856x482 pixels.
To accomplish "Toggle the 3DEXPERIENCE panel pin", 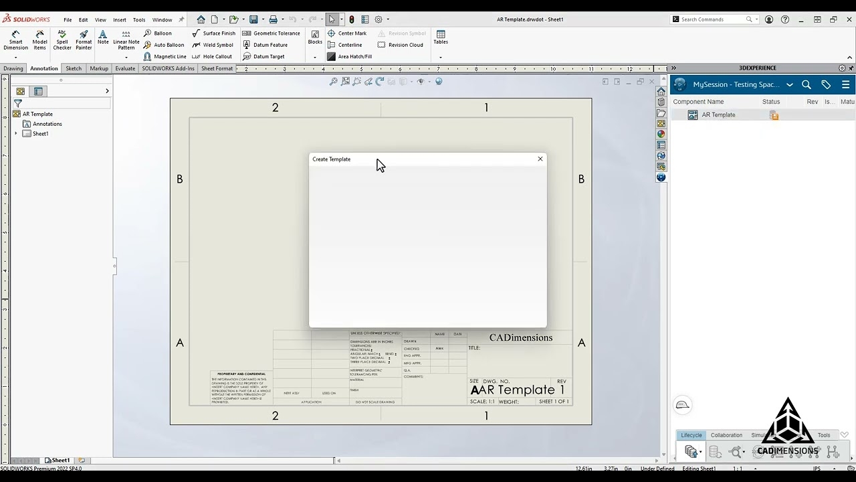I will click(851, 68).
